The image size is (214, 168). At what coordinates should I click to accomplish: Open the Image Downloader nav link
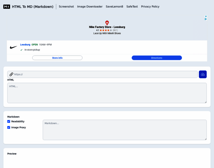90,6
